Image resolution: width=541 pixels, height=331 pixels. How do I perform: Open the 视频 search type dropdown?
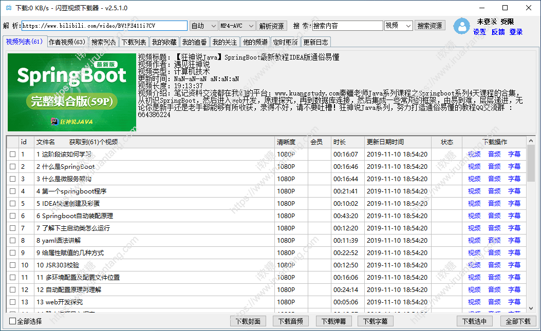coord(399,26)
